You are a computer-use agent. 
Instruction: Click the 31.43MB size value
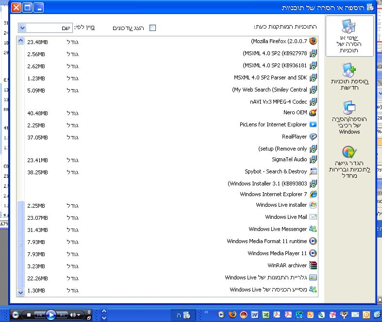pos(37,230)
